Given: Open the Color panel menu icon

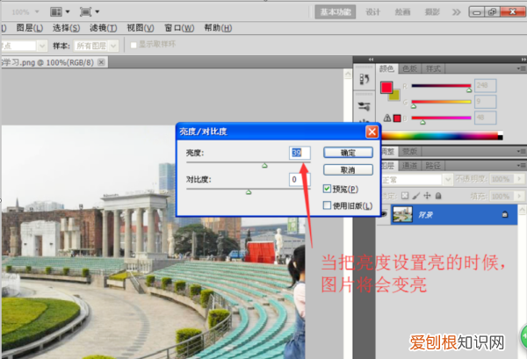Looking at the screenshot, I should point(522,68).
